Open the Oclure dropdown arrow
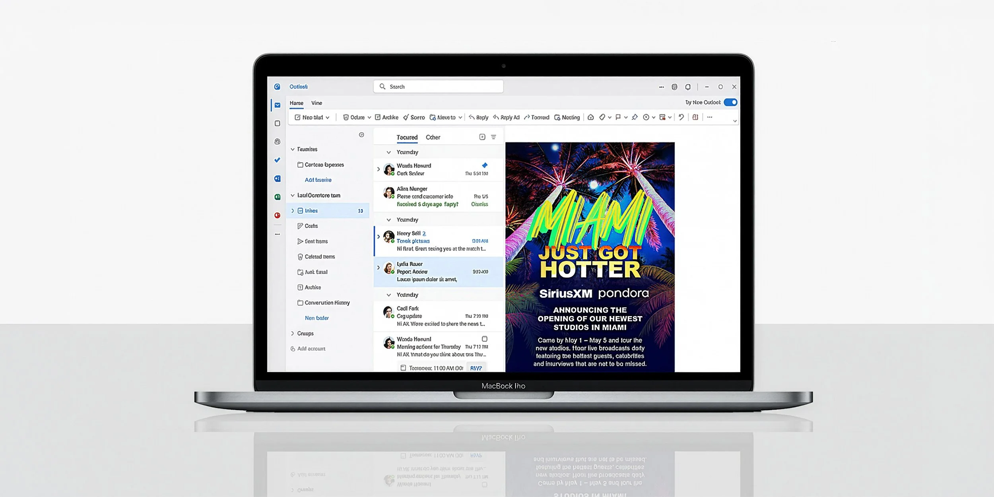 (x=369, y=118)
